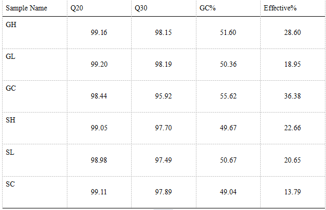326x210 pixels.
Task: Select the Q20 value 98.98
Action: 99,160
